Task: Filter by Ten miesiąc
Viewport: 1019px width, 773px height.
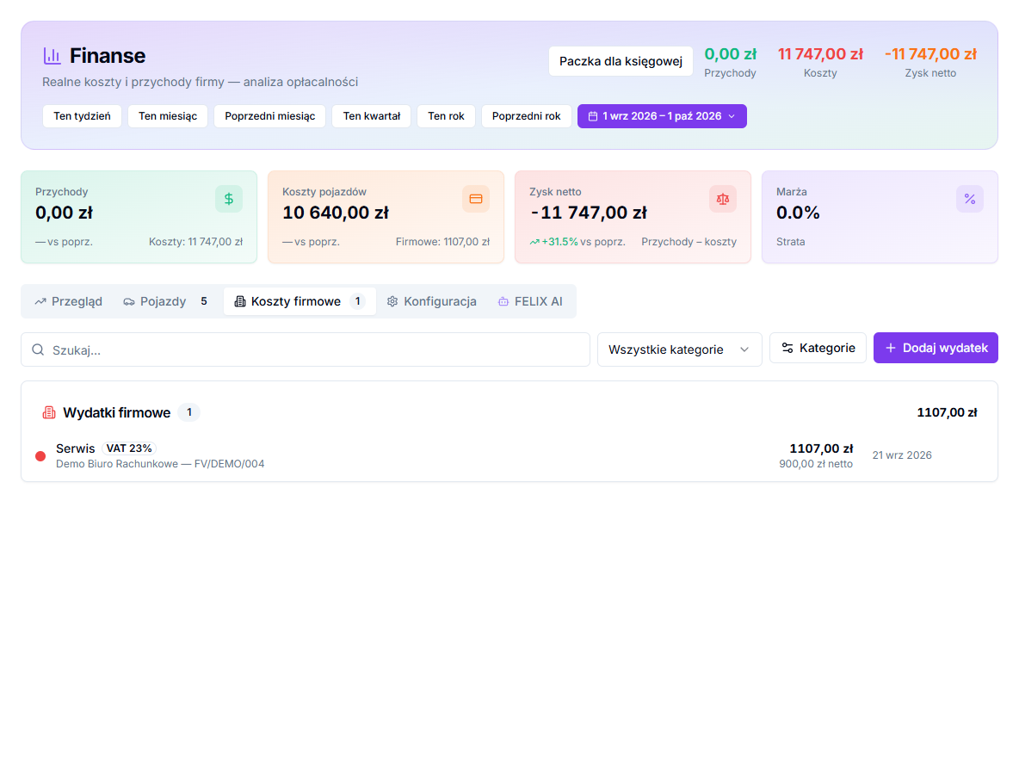Action: [x=168, y=116]
